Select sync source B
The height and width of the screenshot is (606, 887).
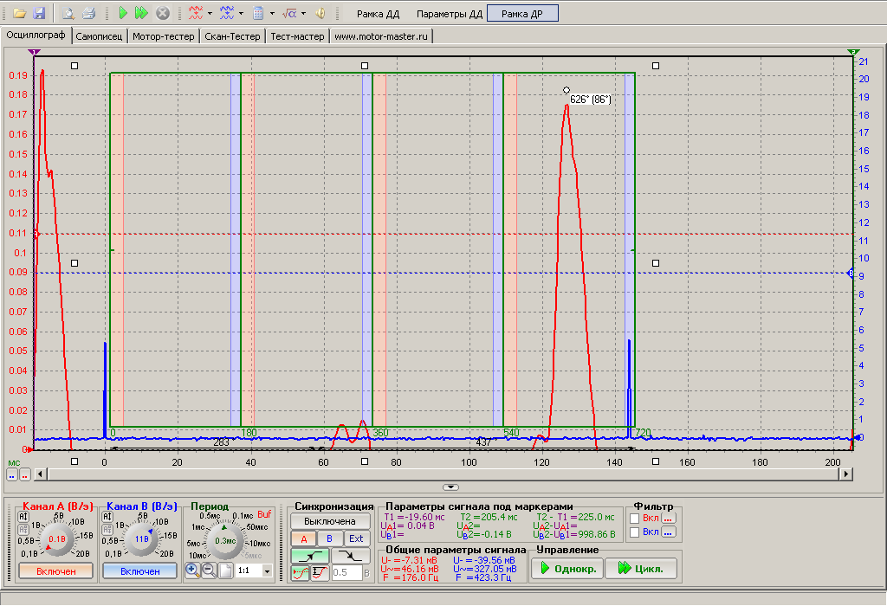click(x=329, y=538)
